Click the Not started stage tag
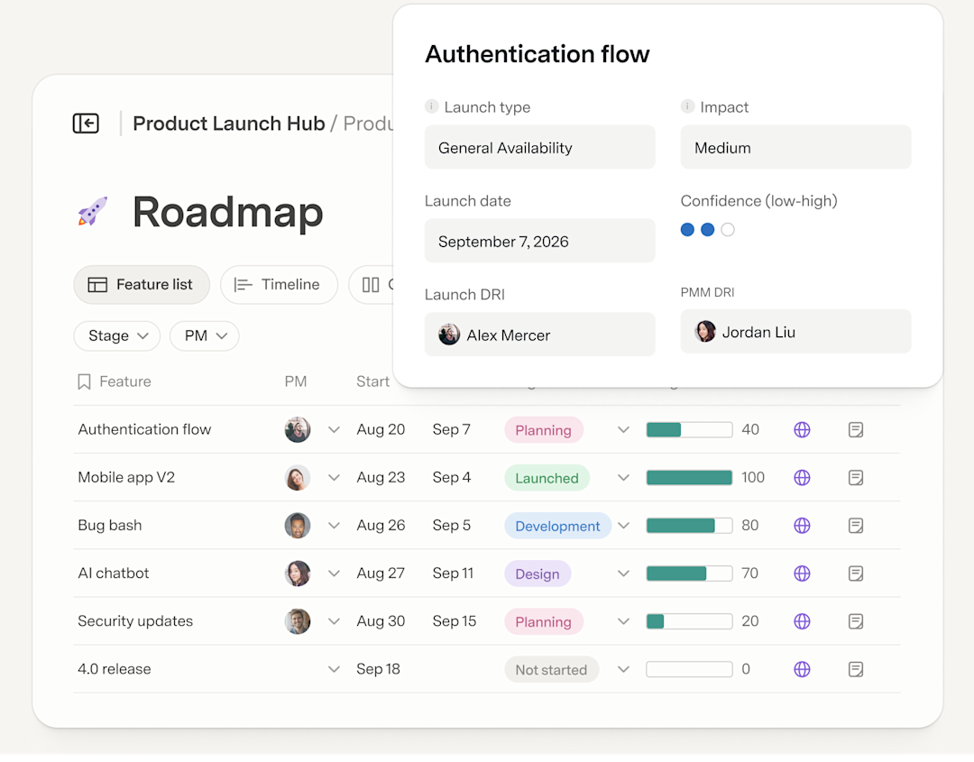This screenshot has width=974, height=762. tap(551, 669)
